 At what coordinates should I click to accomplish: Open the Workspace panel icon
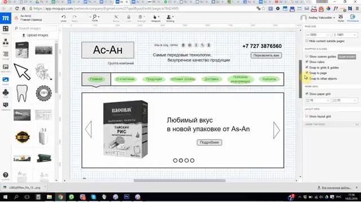click(x=353, y=18)
